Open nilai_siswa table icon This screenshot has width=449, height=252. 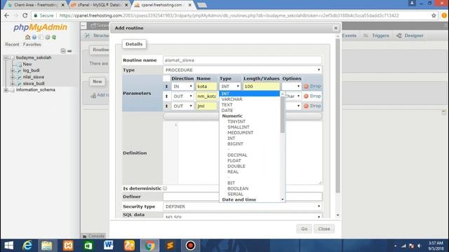tap(19, 77)
